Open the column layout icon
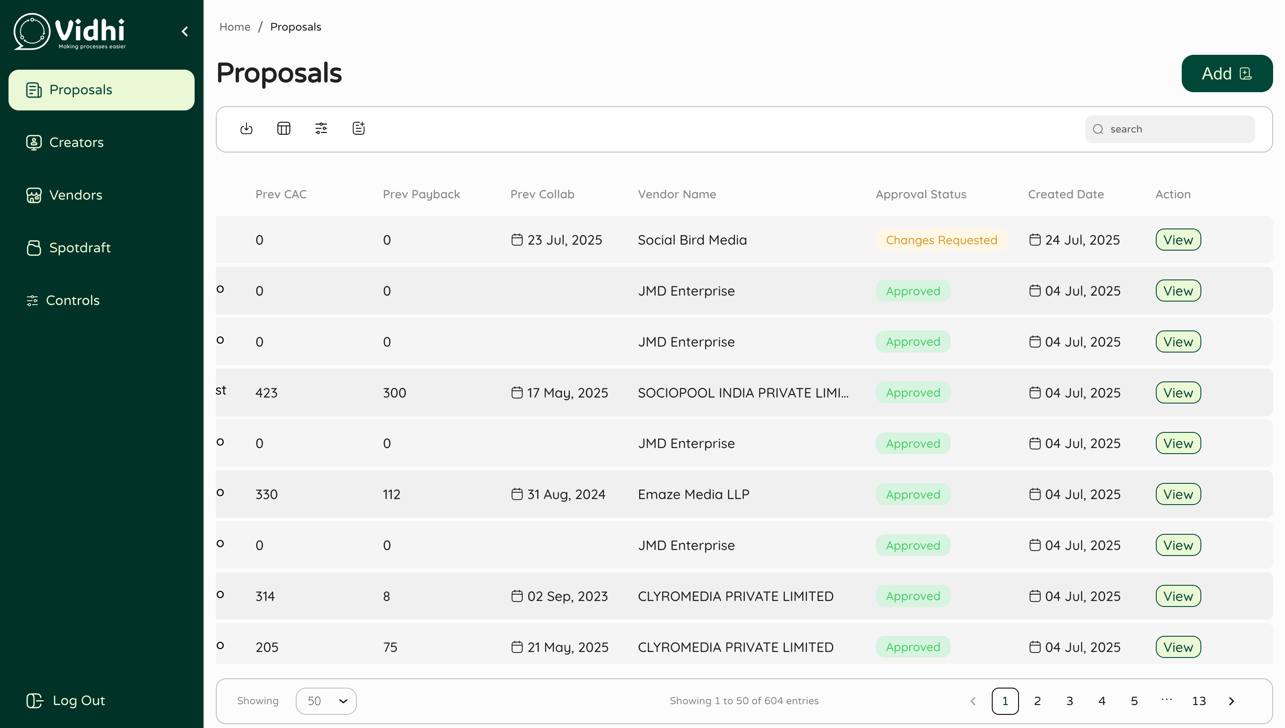1285x728 pixels. (x=283, y=129)
